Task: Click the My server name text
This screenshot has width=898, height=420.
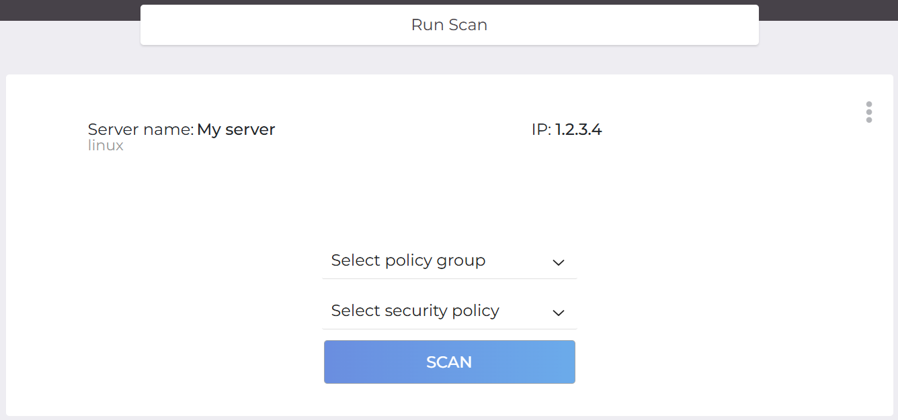Action: pyautogui.click(x=236, y=129)
